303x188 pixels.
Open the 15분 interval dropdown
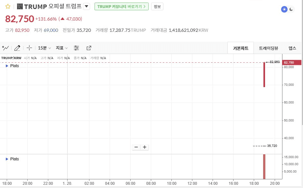[x=44, y=48]
